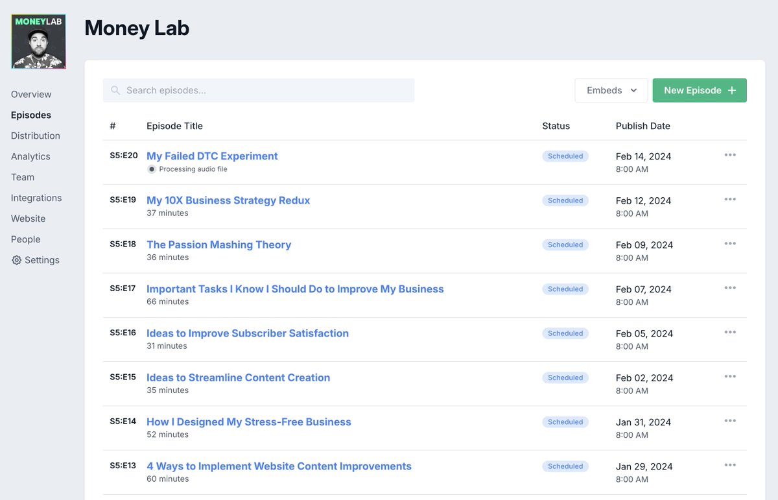Image resolution: width=778 pixels, height=500 pixels.
Task: Open options menu for Improve Subscriber Satisfaction episode
Action: click(730, 332)
